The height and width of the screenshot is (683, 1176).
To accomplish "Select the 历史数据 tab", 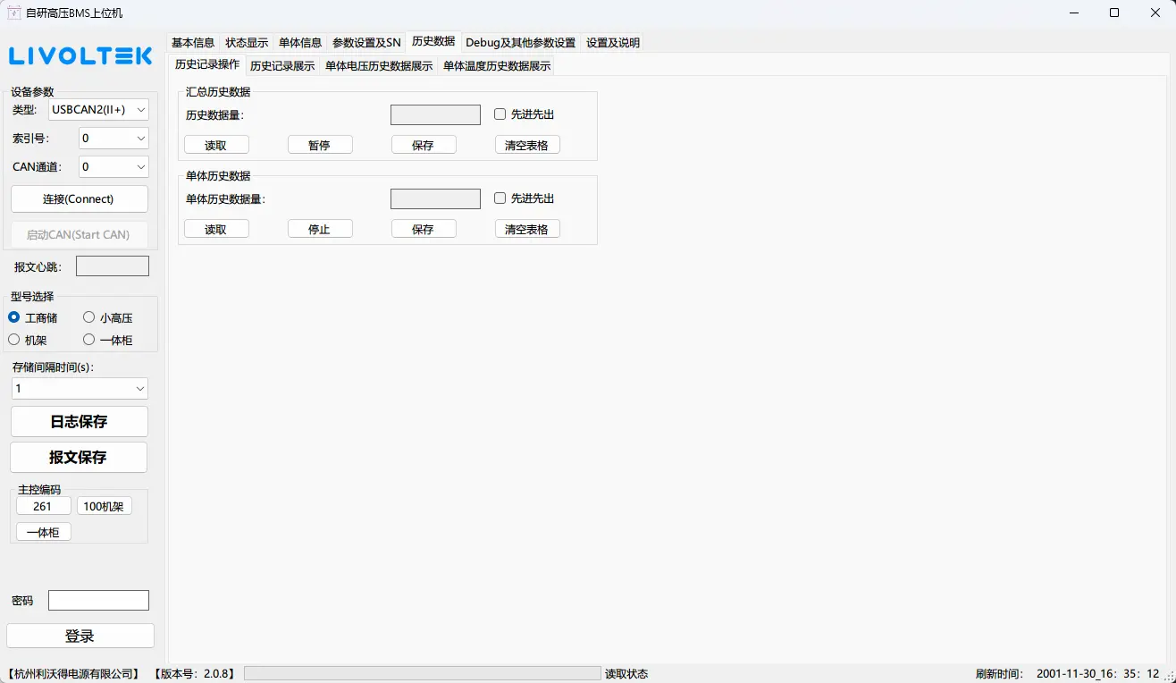I will tap(433, 41).
